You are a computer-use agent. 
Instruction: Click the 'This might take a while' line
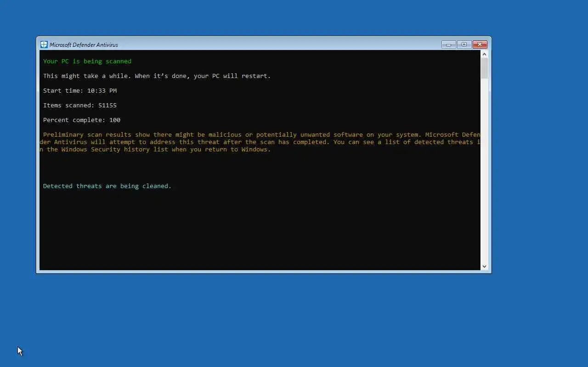tap(157, 76)
